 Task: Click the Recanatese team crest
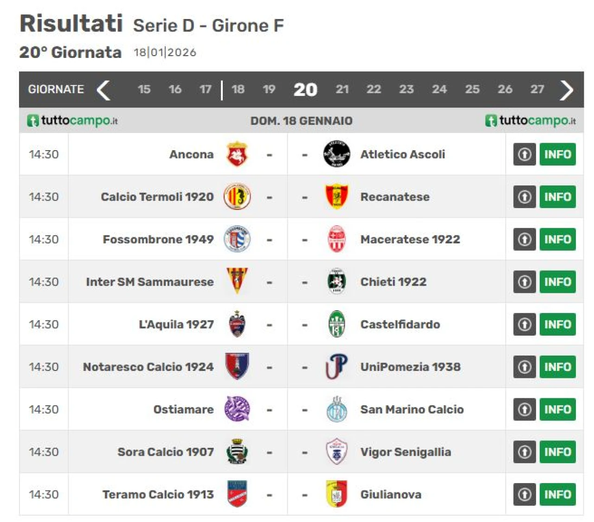click(336, 197)
